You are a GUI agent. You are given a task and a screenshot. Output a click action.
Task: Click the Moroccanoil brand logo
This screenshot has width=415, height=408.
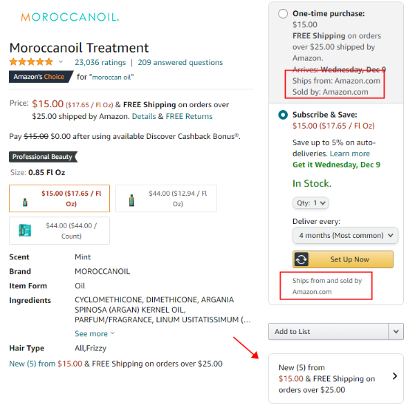point(70,17)
